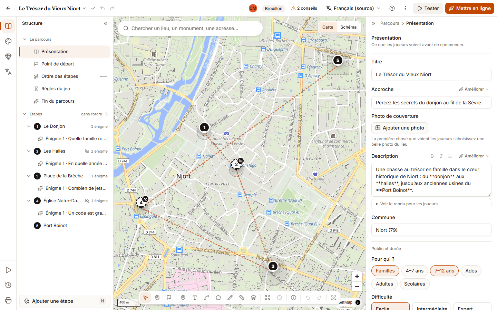Click the Tester button
497x310 pixels.
coord(428,8)
